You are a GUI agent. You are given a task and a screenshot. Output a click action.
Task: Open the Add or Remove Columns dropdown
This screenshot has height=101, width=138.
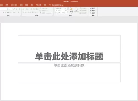point(36,12)
